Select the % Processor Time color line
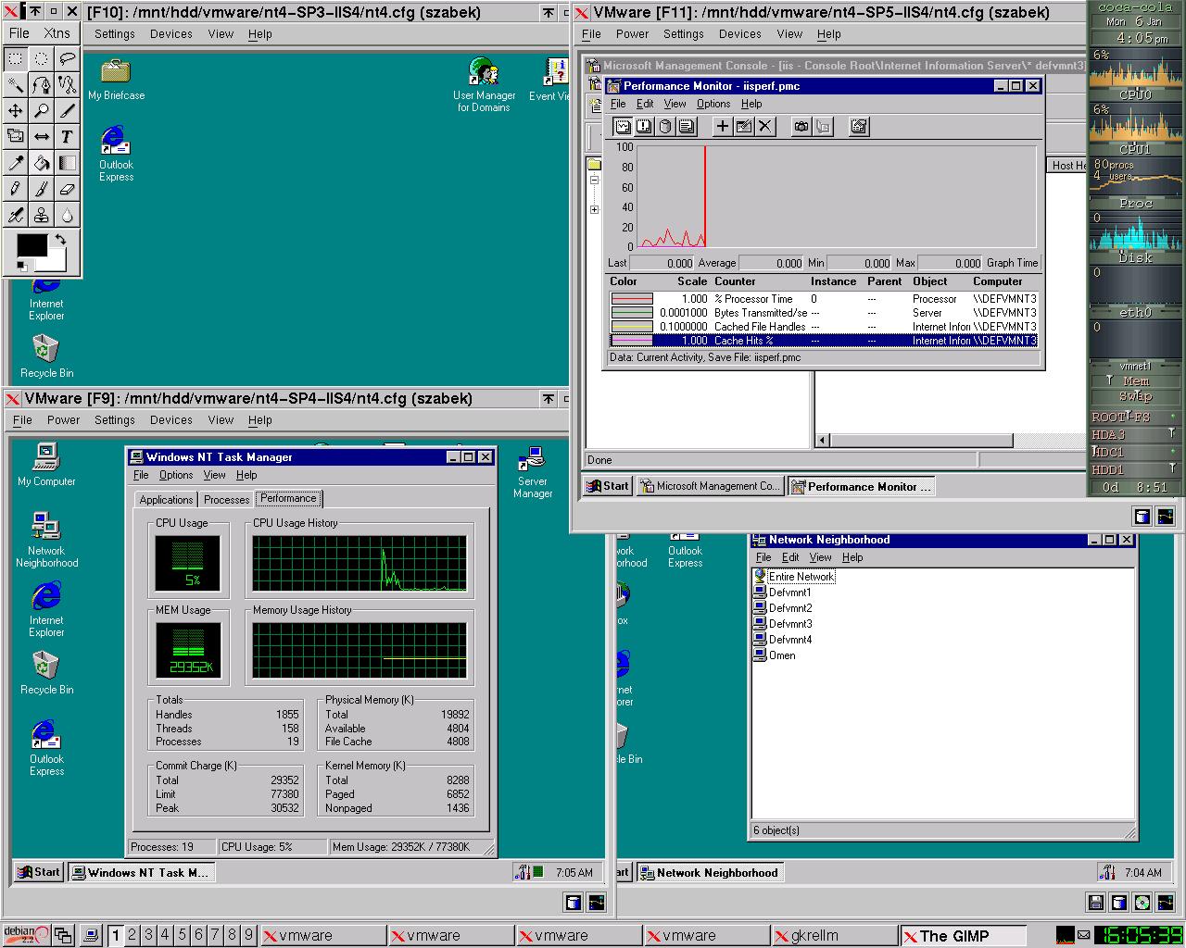Image resolution: width=1186 pixels, height=948 pixels. tap(632, 299)
